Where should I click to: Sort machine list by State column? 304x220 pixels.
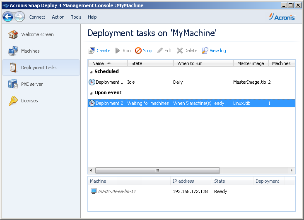pos(232,181)
